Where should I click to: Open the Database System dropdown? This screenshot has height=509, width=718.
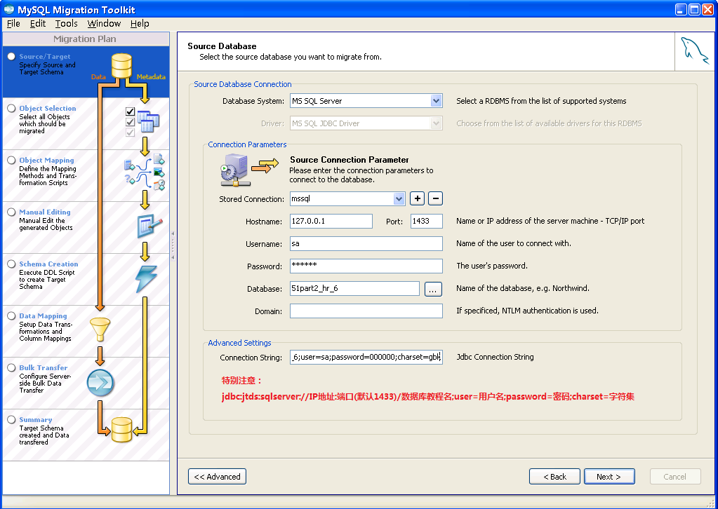pyautogui.click(x=436, y=101)
